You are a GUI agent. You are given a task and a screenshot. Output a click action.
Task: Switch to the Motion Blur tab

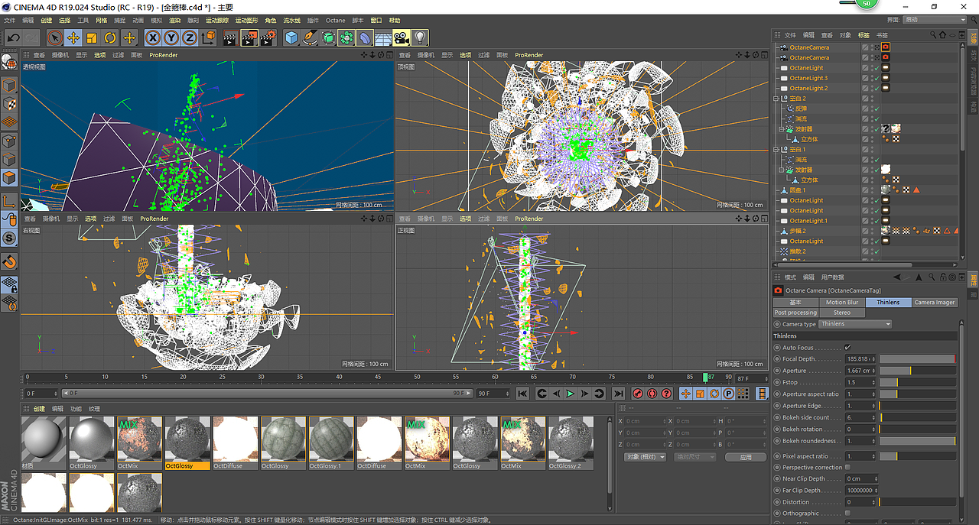842,303
